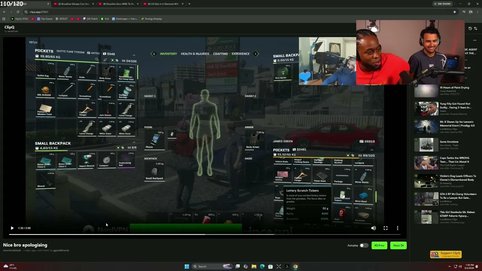This screenshot has width=482, height=271.
Task: Open the Support ClipQ donate banner
Action: point(446,254)
